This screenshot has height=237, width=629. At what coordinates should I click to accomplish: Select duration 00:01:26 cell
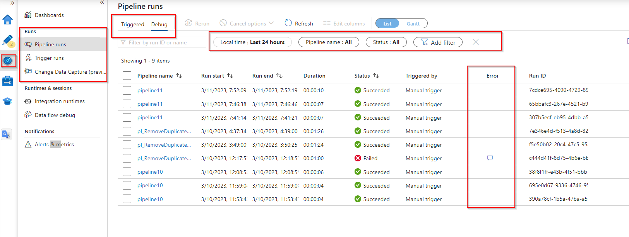point(314,131)
